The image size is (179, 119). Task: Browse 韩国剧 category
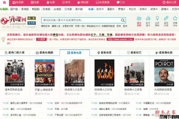(36, 9)
